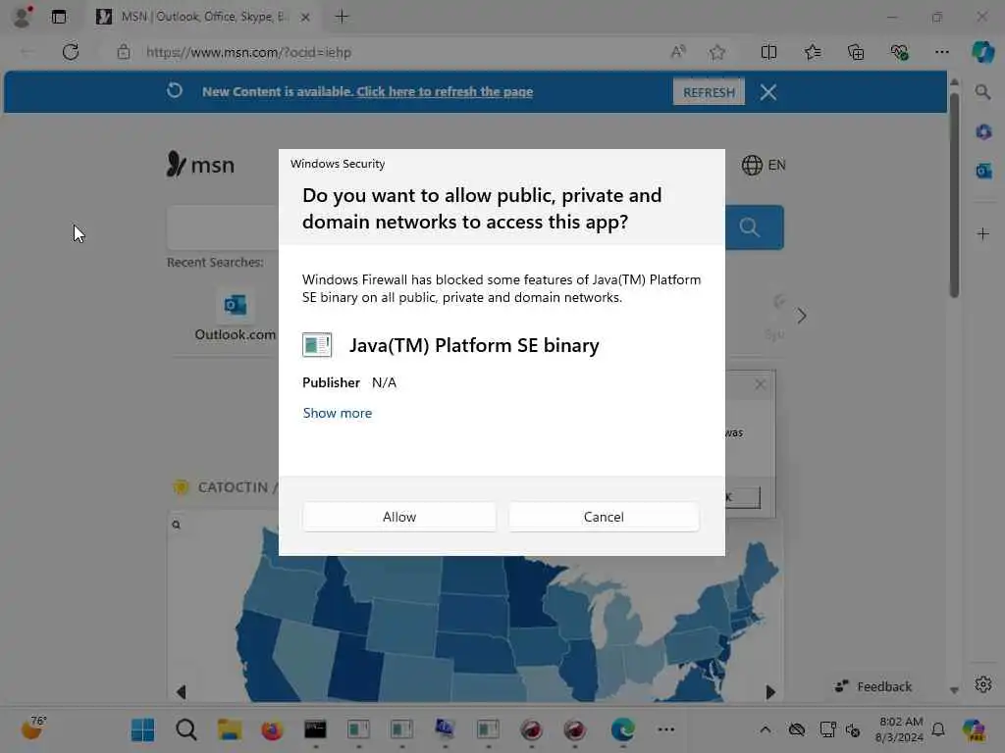Show more taskbar apps ellipsis

tap(666, 729)
